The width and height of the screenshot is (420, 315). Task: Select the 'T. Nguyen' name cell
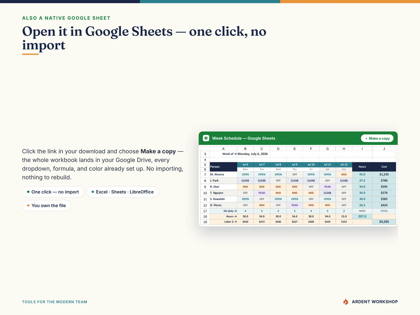coord(223,193)
